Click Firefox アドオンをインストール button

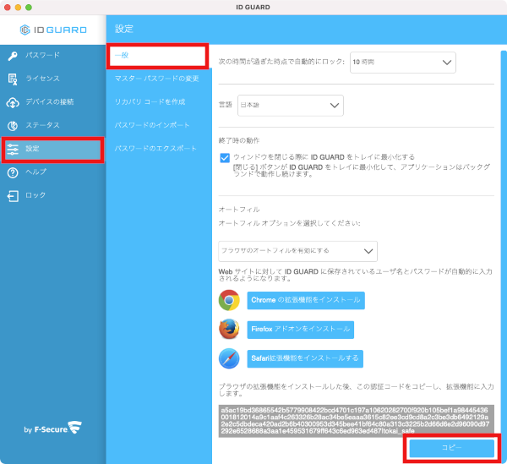tap(300, 330)
